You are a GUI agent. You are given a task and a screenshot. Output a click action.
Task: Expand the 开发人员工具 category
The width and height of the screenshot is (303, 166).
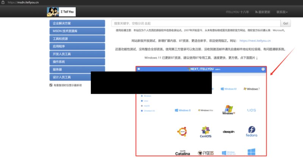pyautogui.click(x=77, y=54)
